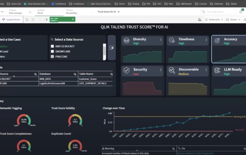Search the Source column
This screenshot has width=246, height=155.
35,74
